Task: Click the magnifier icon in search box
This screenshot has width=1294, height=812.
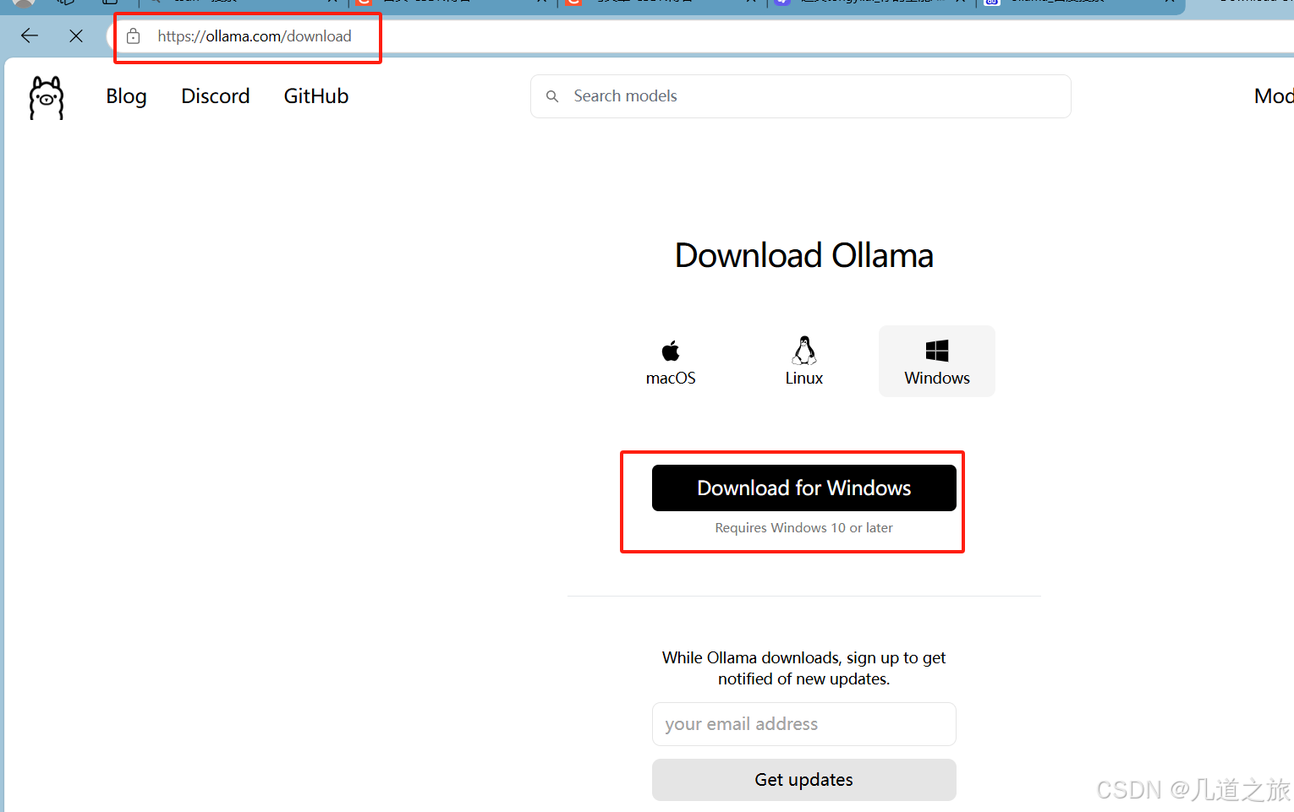Action: (552, 96)
